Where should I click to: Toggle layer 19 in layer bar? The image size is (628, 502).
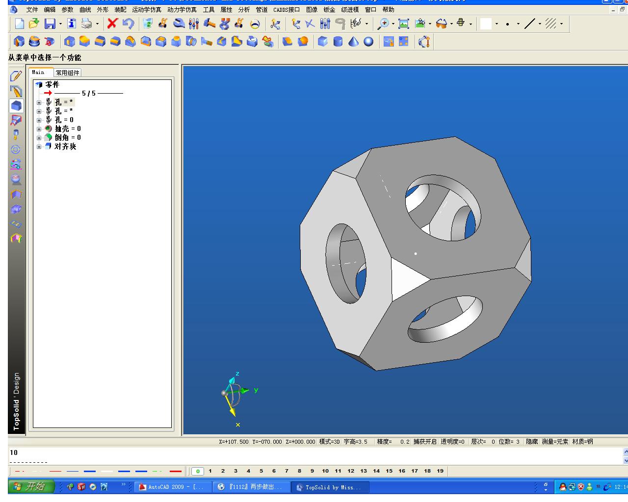click(x=440, y=471)
